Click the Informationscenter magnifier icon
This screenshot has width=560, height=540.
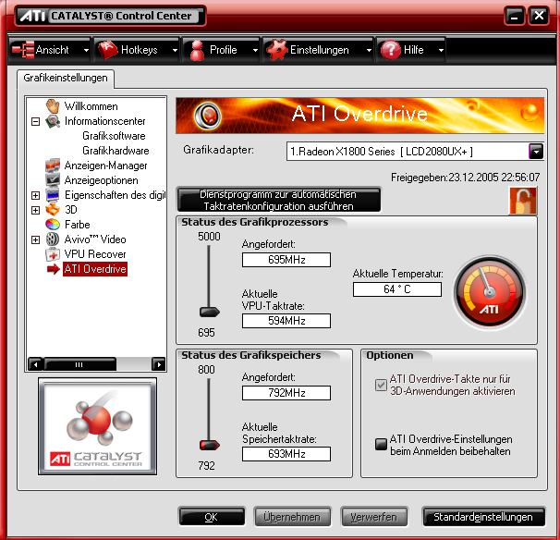(53, 121)
